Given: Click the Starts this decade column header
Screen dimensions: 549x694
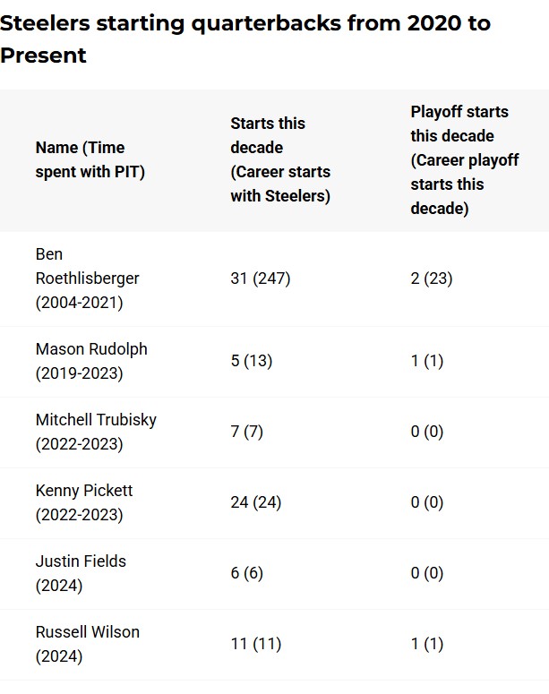Looking at the screenshot, I should click(280, 159).
